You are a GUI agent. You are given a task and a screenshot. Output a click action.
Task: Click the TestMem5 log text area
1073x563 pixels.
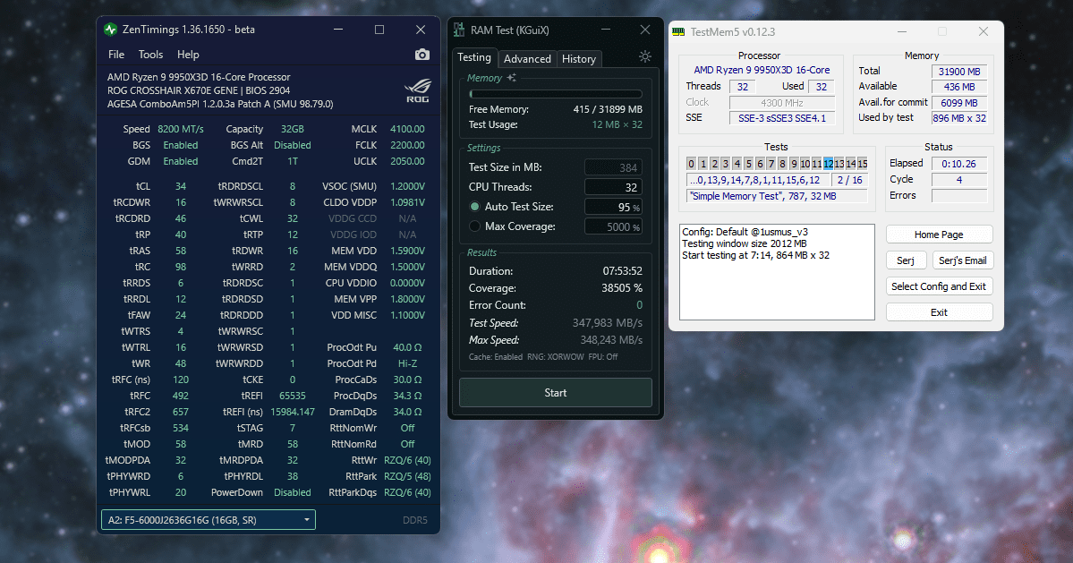[x=777, y=272]
